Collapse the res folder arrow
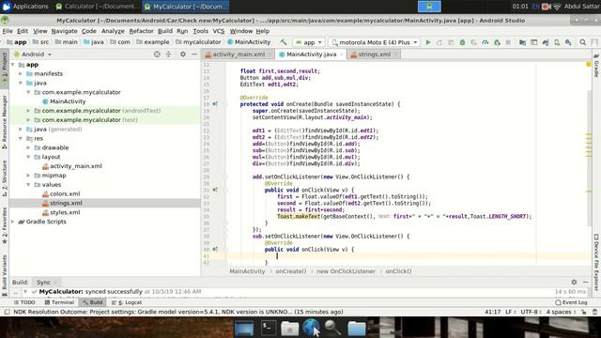Viewport: 601px width, 338px height. click(x=21, y=138)
